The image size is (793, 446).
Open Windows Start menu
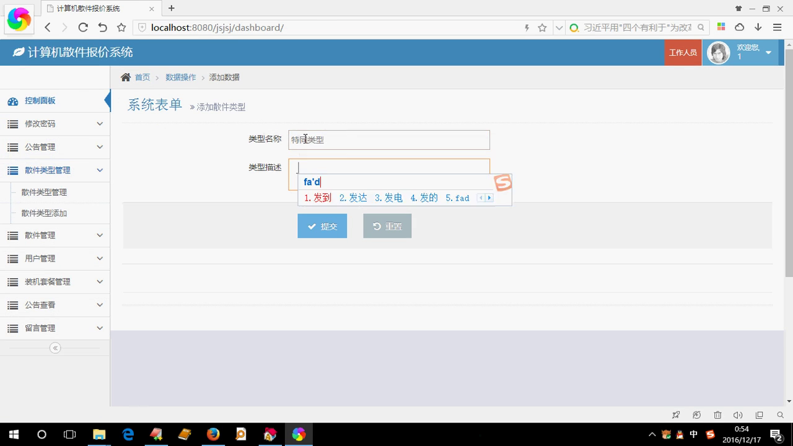coord(14,434)
